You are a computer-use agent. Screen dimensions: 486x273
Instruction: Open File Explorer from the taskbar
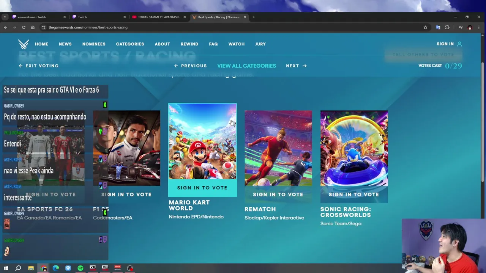coord(31,268)
